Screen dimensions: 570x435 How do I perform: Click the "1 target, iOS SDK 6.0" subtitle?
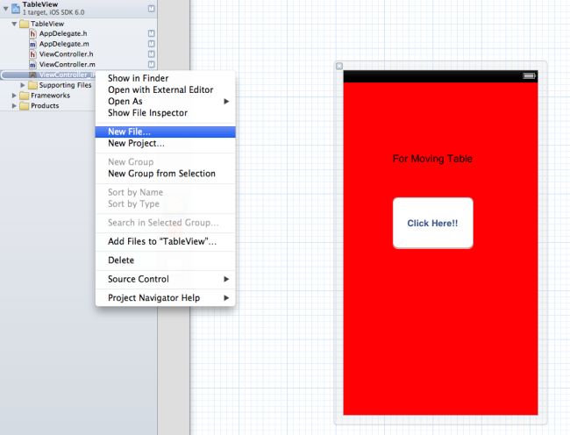[x=53, y=12]
